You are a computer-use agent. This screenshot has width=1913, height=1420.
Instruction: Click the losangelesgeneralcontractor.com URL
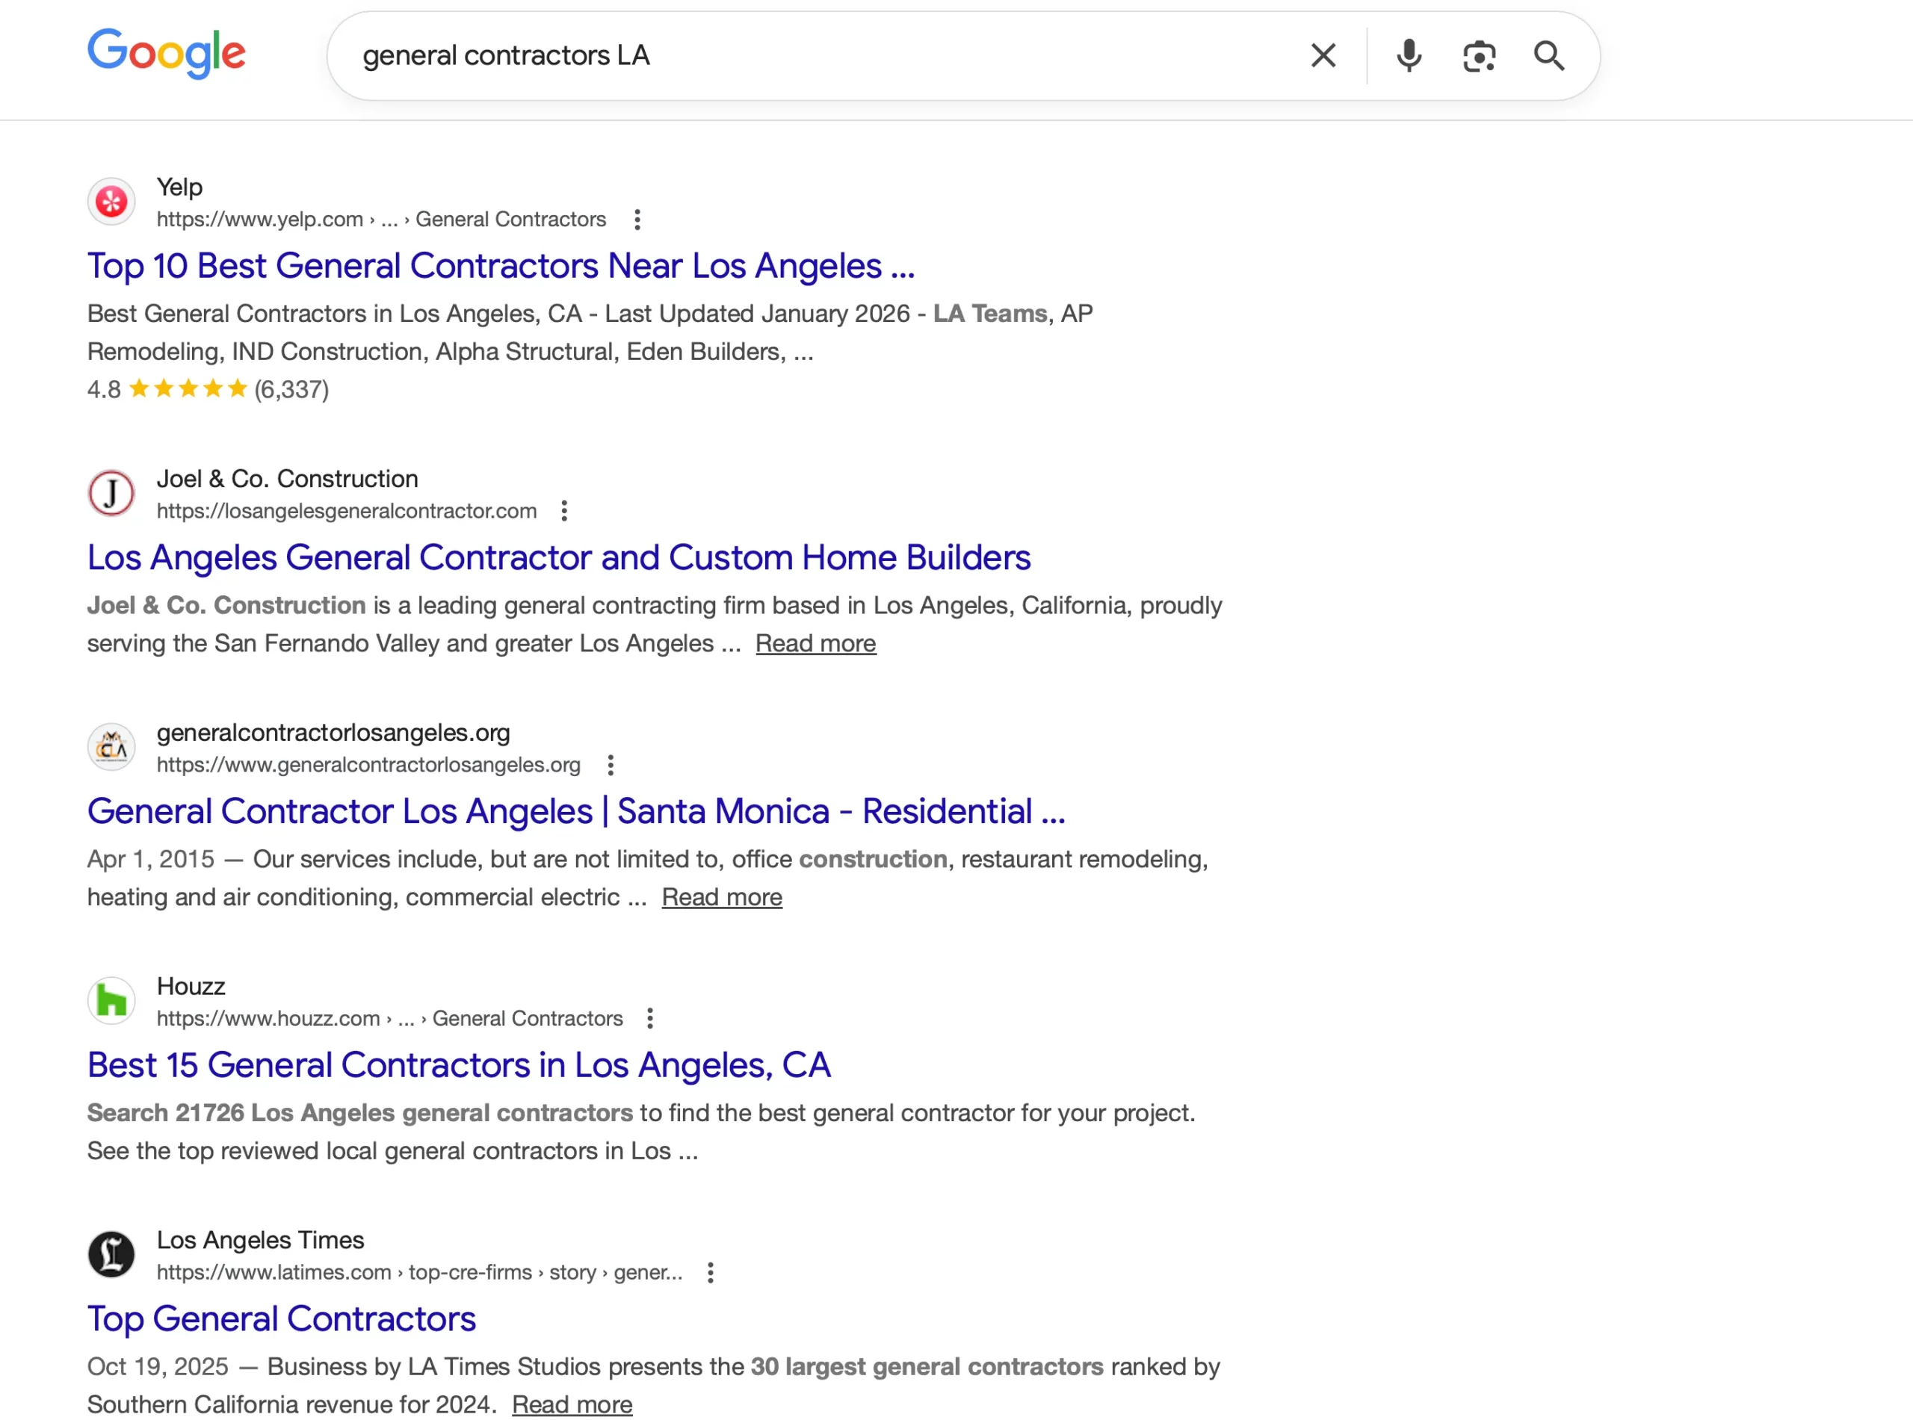[347, 512]
